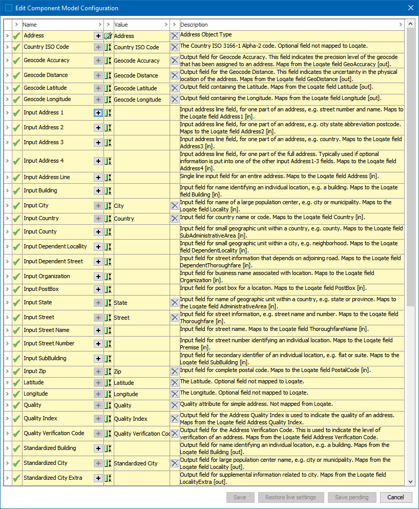Click the vertical scrollbar up arrow
This screenshot has height=509, width=419.
click(411, 24)
